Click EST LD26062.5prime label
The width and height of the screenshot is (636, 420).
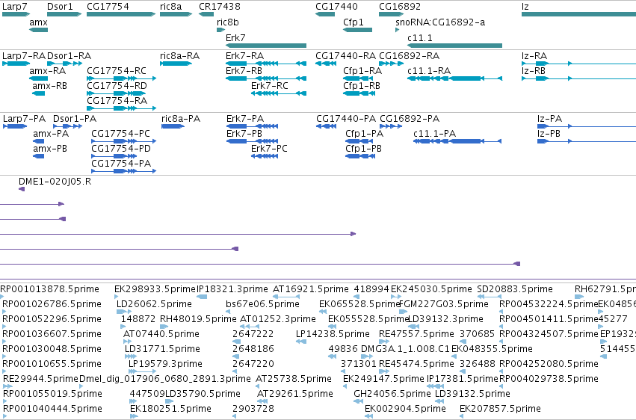click(x=154, y=304)
